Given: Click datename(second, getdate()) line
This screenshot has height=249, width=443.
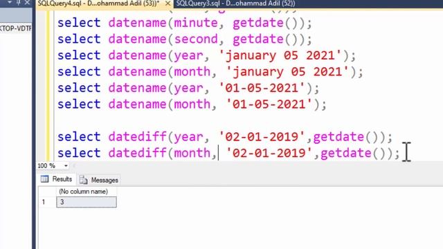Looking at the screenshot, I should pyautogui.click(x=185, y=39).
